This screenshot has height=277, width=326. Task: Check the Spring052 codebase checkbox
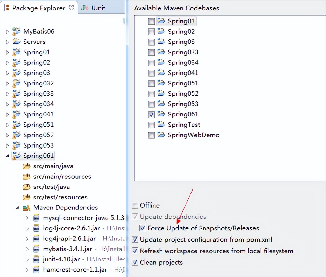(152, 94)
